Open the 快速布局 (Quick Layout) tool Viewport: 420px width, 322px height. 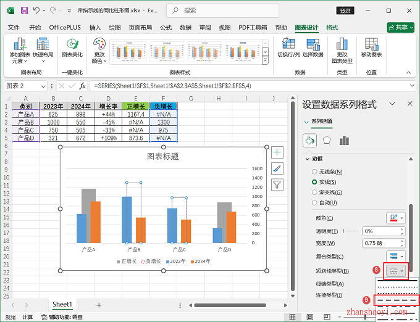[x=43, y=44]
